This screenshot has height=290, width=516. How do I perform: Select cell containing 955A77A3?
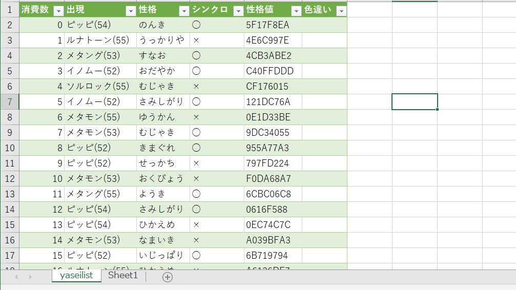click(273, 148)
